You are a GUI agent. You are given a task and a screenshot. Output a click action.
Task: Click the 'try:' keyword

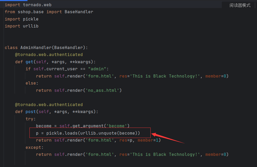(30, 119)
